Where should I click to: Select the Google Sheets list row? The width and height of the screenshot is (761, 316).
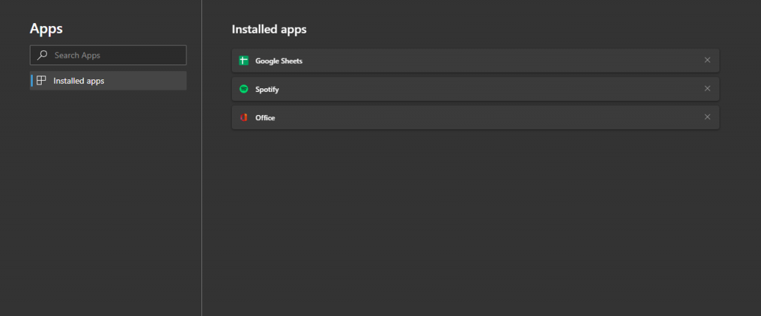tap(475, 61)
